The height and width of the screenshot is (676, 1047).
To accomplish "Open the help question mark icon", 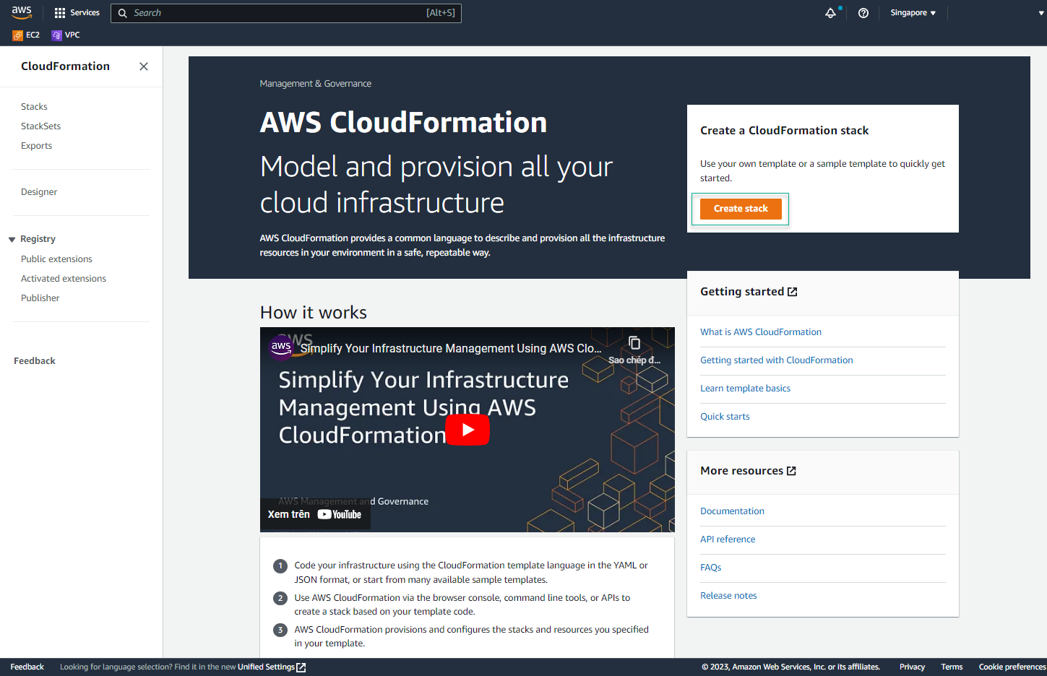I will (863, 13).
